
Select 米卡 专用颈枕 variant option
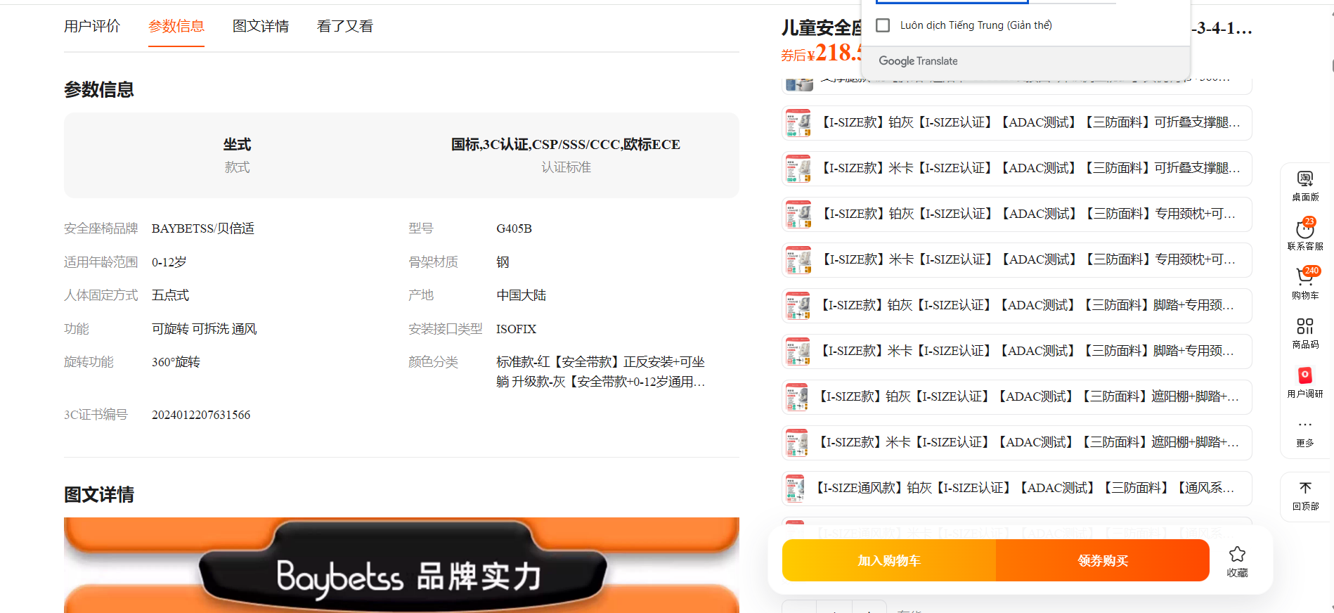1016,260
